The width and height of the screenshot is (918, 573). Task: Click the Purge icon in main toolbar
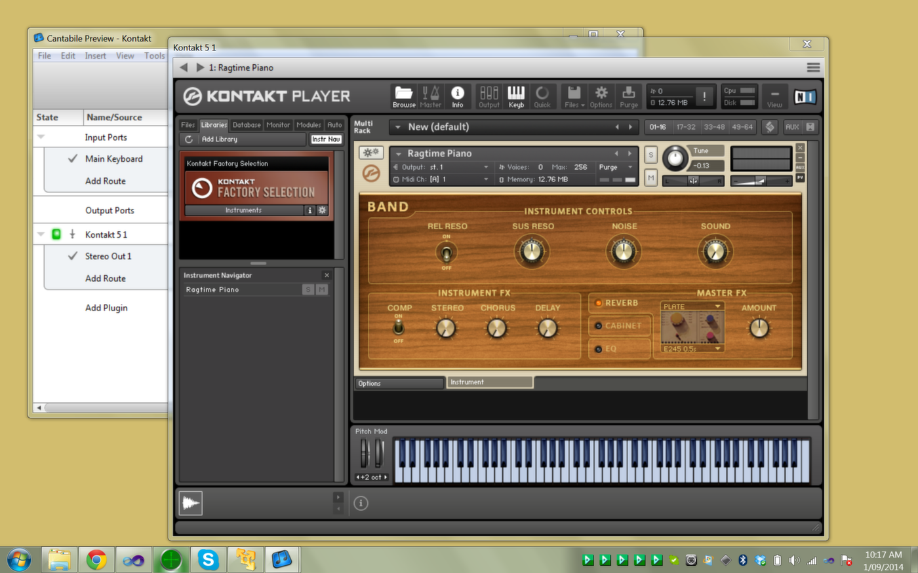628,96
